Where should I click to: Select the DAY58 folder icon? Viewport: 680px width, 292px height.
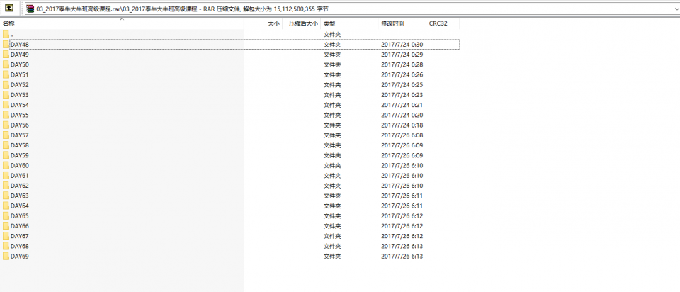[6, 145]
